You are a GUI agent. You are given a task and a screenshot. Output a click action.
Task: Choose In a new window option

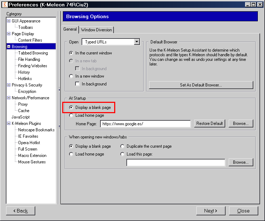tap(87, 76)
